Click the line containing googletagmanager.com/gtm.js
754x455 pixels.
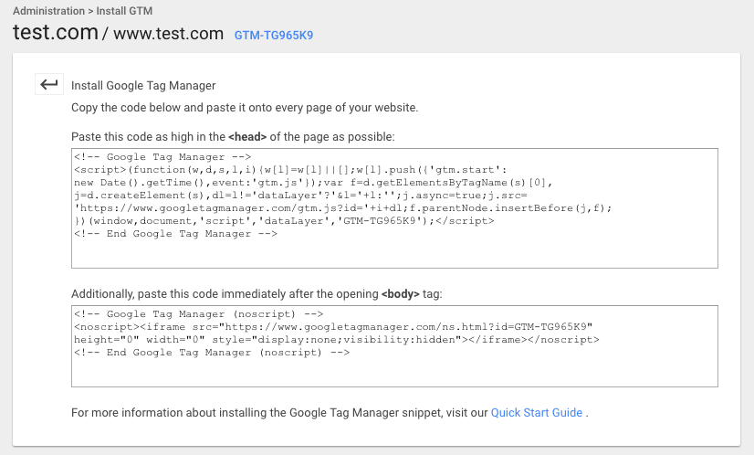(343, 208)
